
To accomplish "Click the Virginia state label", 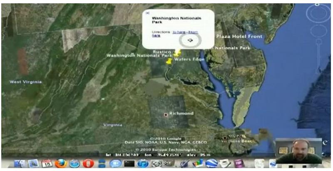I will 113,125.
